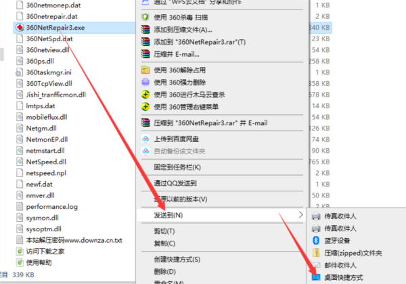Select file name Jishi_tranfficmon.dll

pos(56,95)
